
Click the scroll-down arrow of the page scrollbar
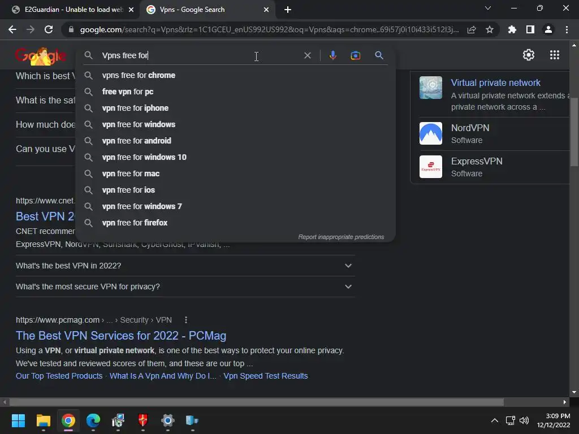(574, 392)
